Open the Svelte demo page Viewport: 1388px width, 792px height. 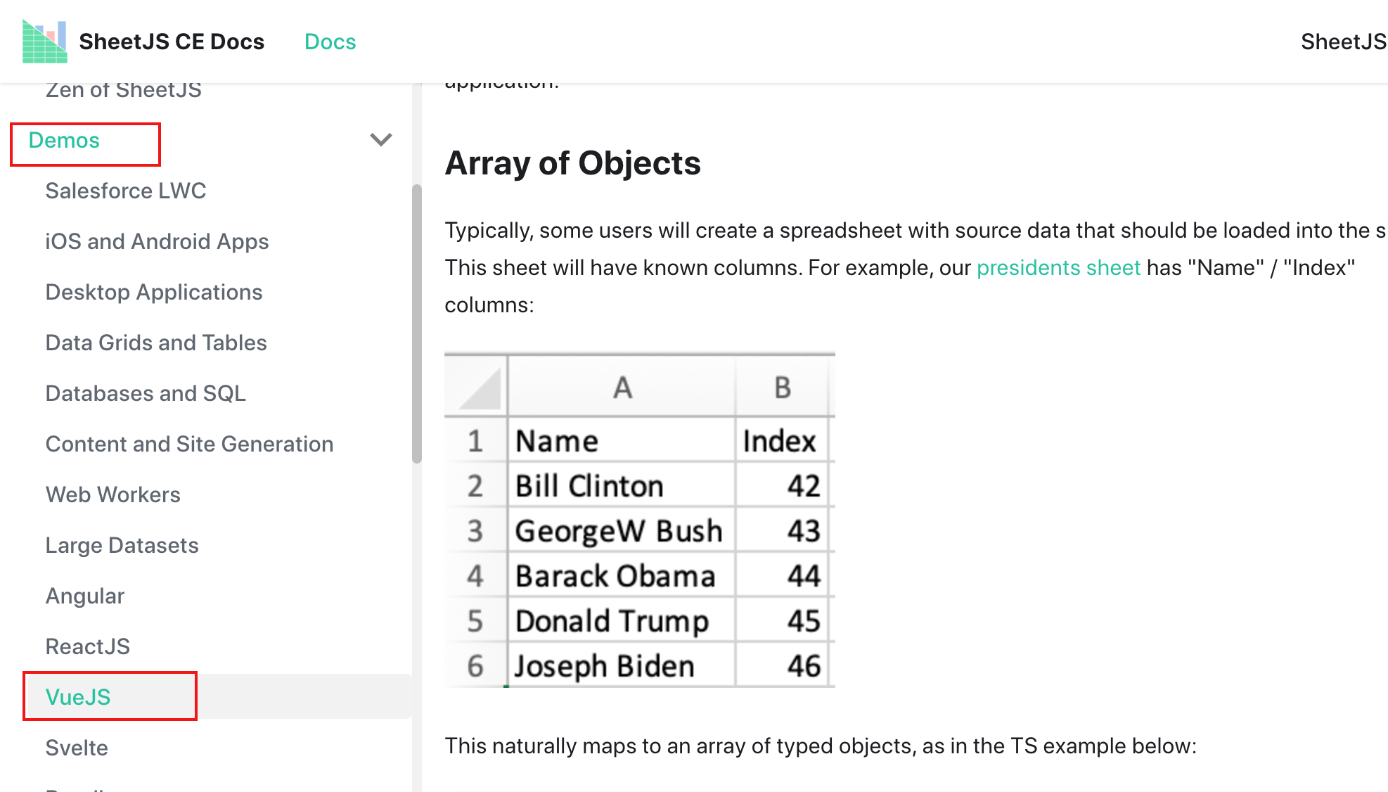click(77, 748)
